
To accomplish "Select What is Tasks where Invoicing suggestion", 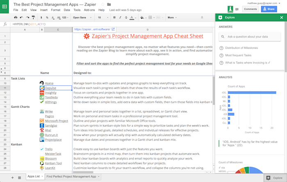I will 248,63.
